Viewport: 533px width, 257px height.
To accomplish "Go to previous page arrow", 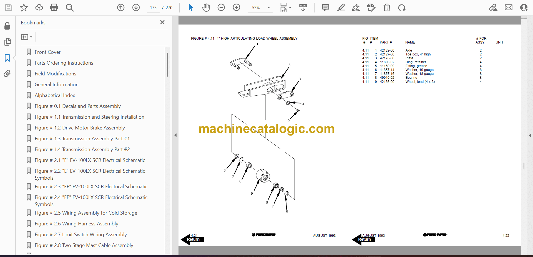I will [x=121, y=7].
